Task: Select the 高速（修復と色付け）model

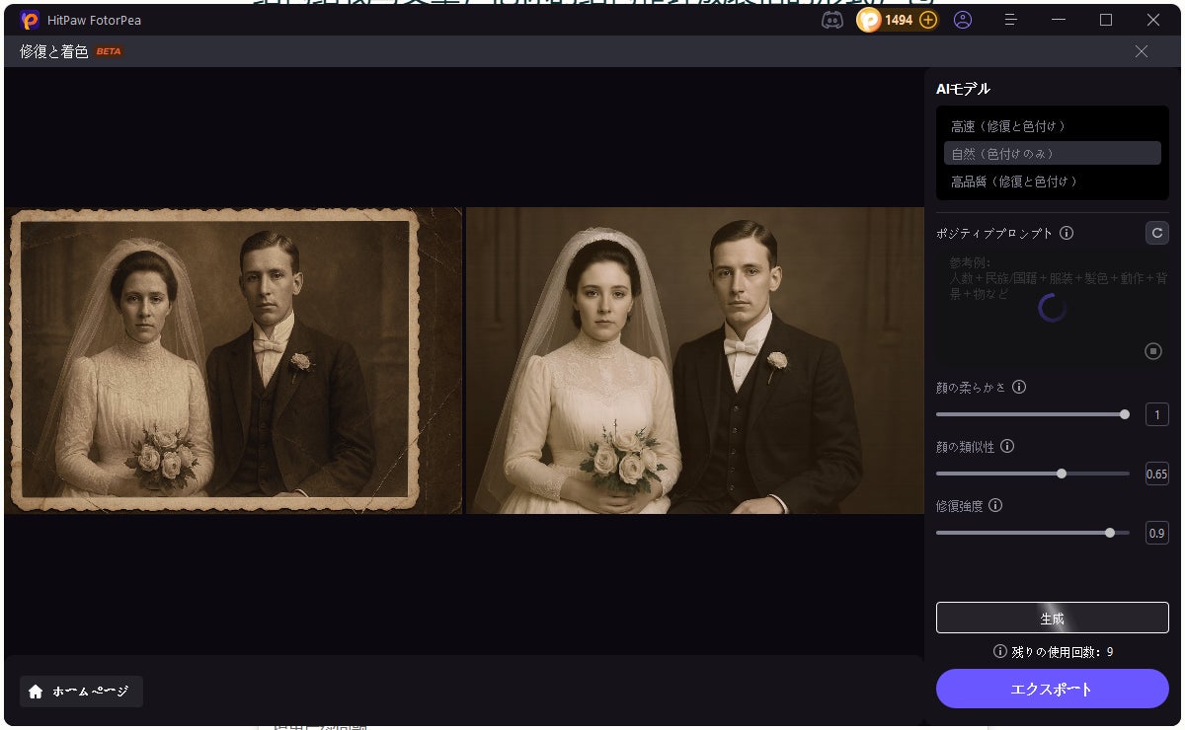Action: [x=1007, y=126]
